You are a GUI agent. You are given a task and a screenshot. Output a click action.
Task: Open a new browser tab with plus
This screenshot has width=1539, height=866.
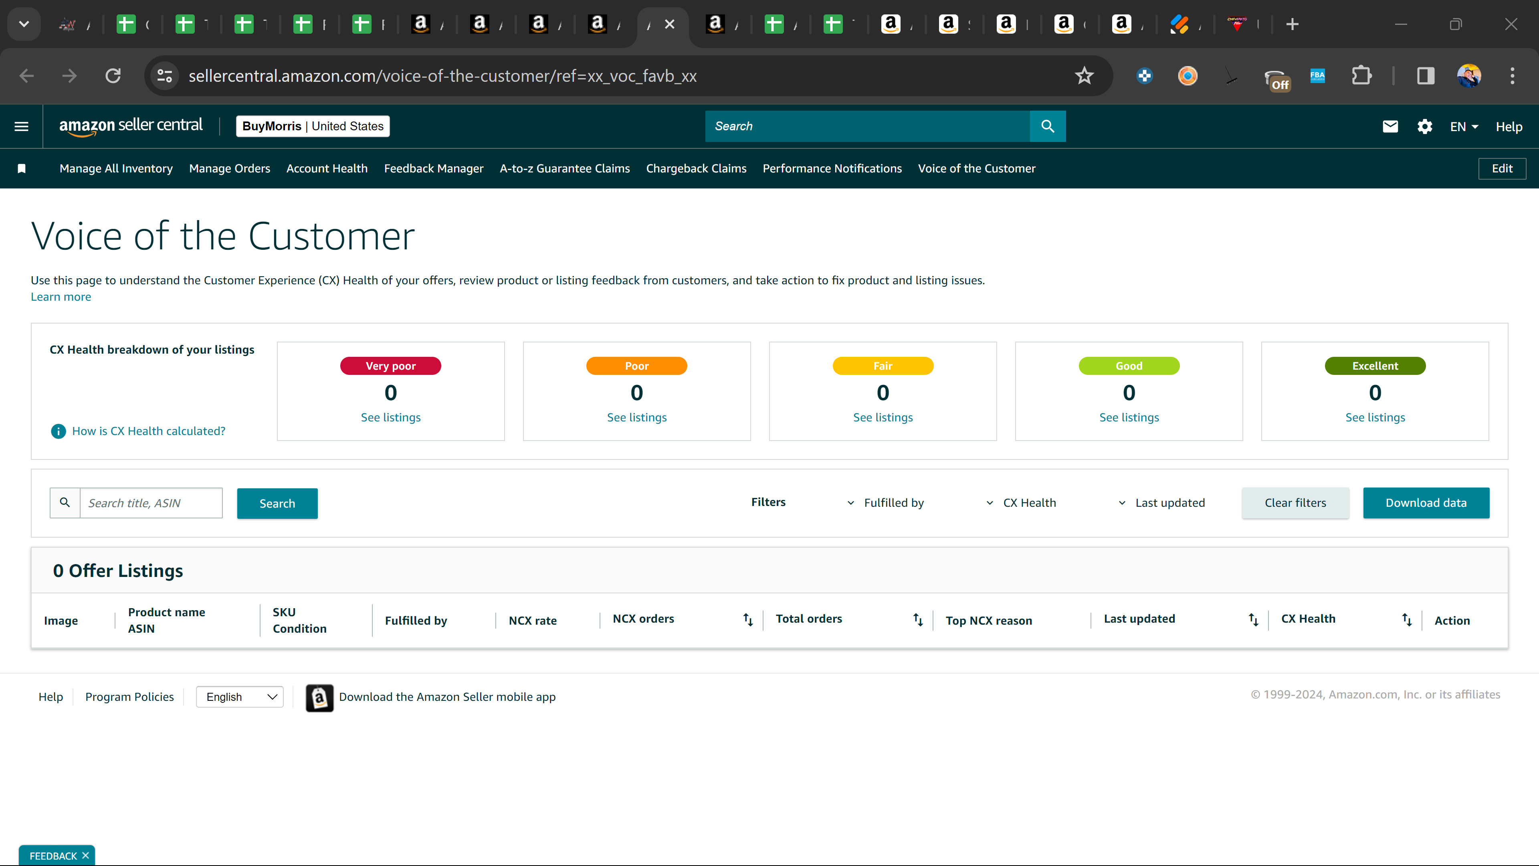(x=1292, y=24)
